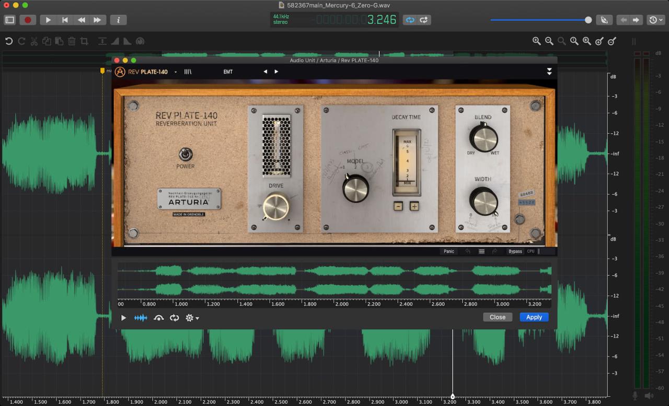669x406 pixels.
Task: Undo the last edit
Action: [x=9, y=41]
